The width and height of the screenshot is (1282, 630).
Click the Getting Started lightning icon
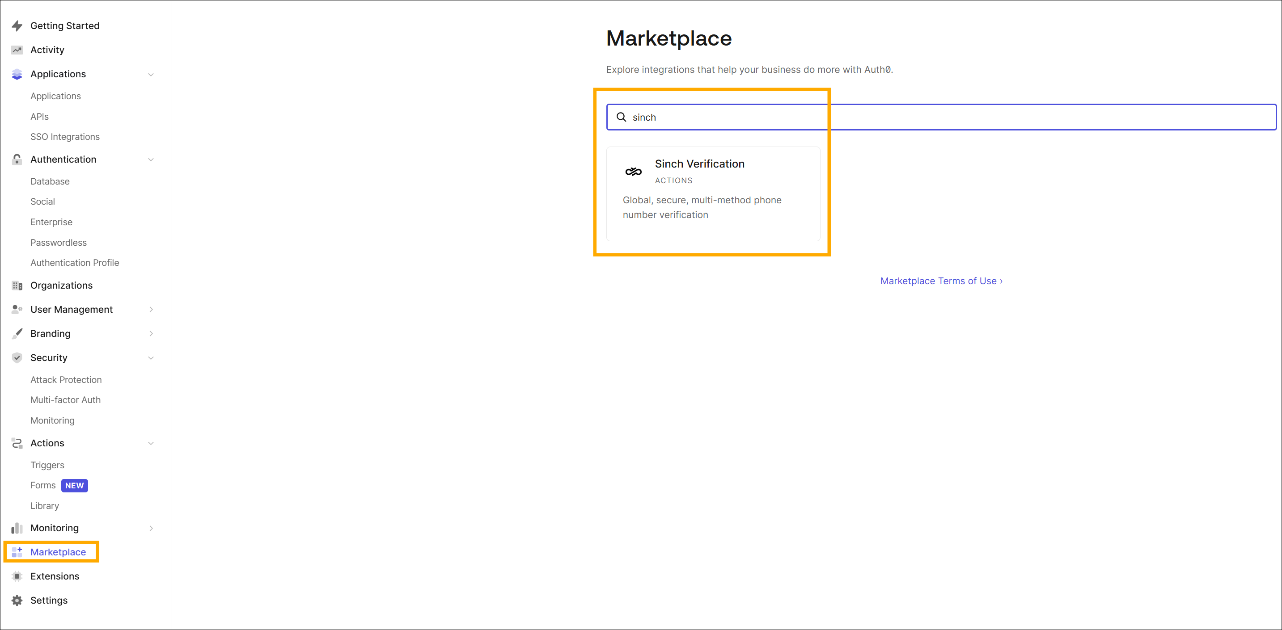pyautogui.click(x=17, y=25)
